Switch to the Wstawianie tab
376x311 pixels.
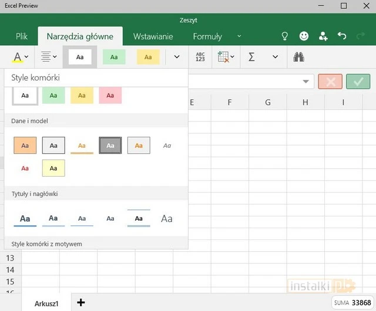coord(153,36)
